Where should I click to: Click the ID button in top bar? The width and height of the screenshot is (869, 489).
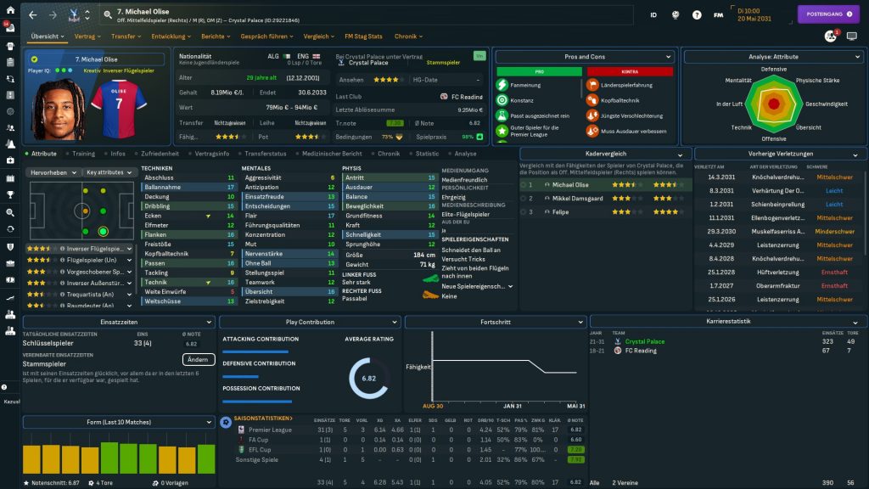pos(653,14)
